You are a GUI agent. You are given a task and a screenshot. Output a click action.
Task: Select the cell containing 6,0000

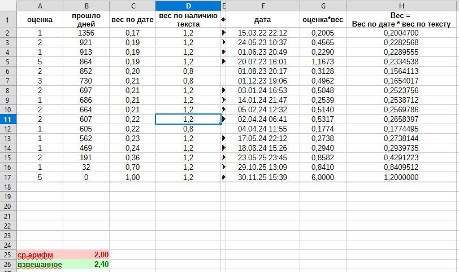(323, 177)
